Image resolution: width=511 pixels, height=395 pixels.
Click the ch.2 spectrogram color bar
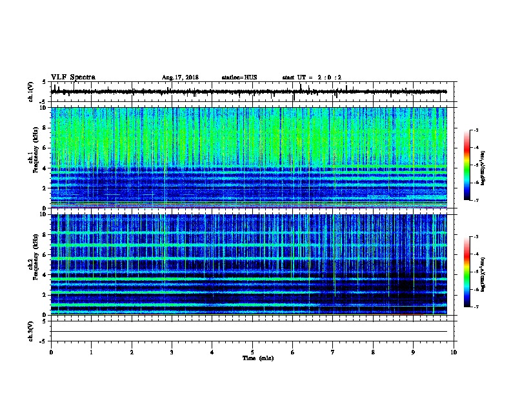tap(467, 272)
